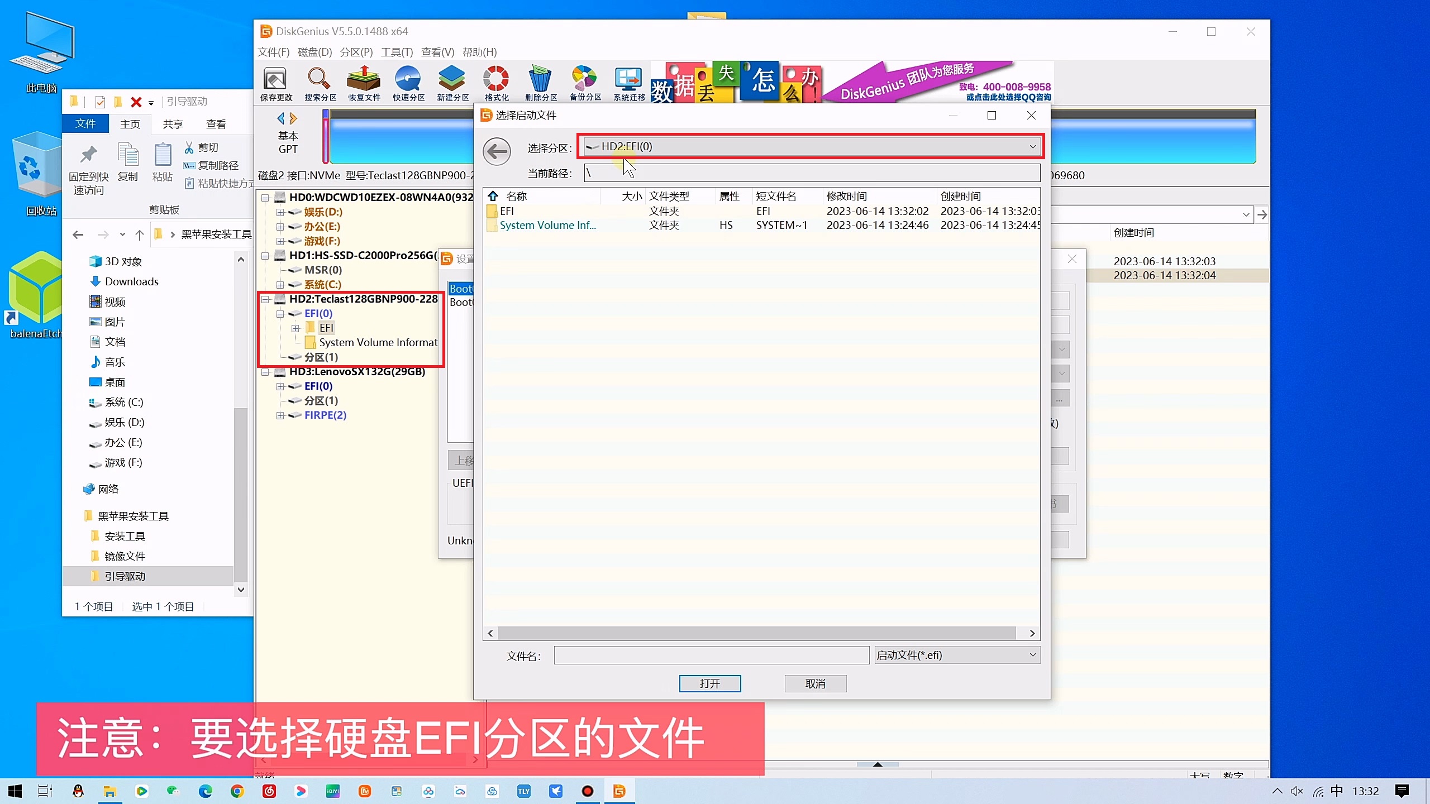Viewport: 1430px width, 804px height.
Task: Collapse the HD2:Teclast128GBNP900 tree node
Action: click(266, 299)
